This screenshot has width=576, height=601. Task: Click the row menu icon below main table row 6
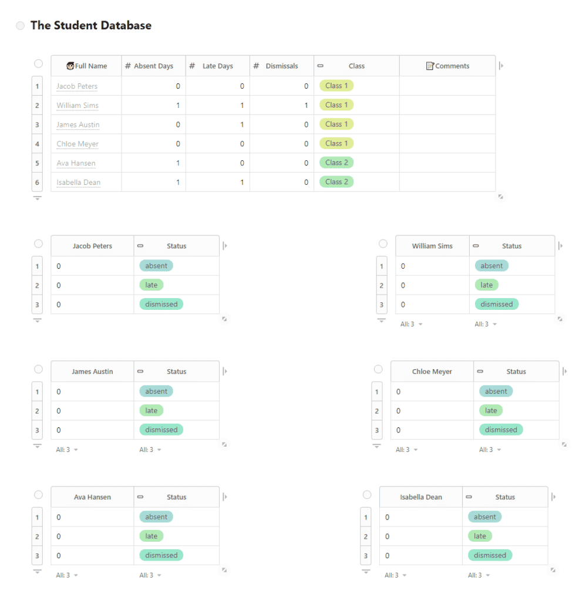click(38, 198)
